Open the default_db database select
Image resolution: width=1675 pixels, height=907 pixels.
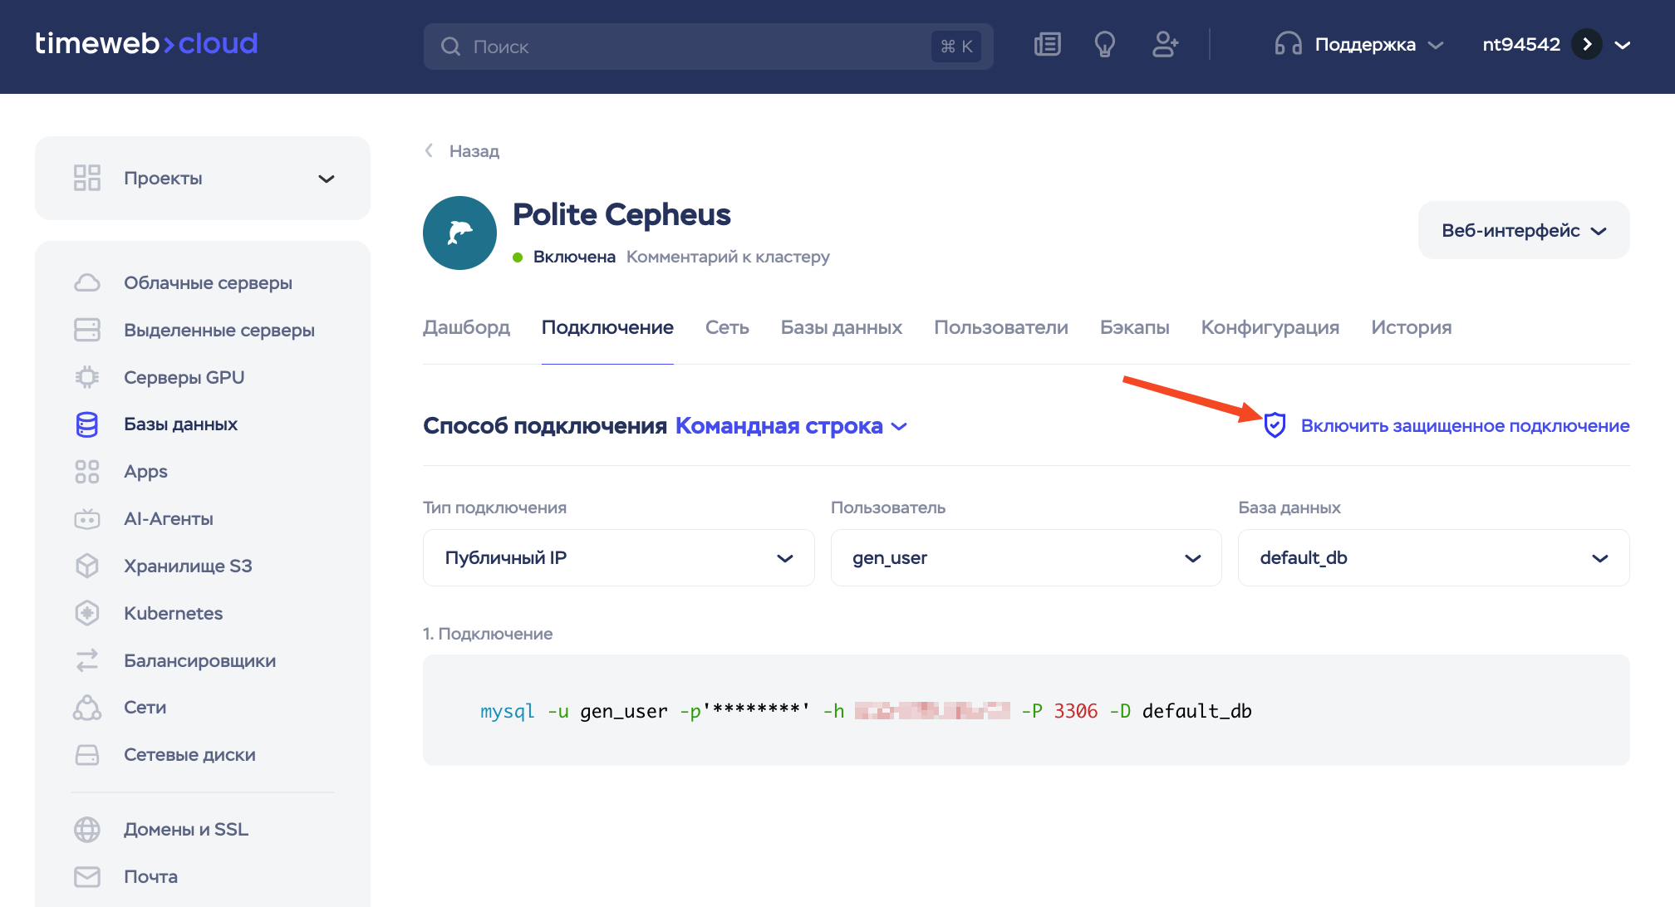(x=1434, y=558)
